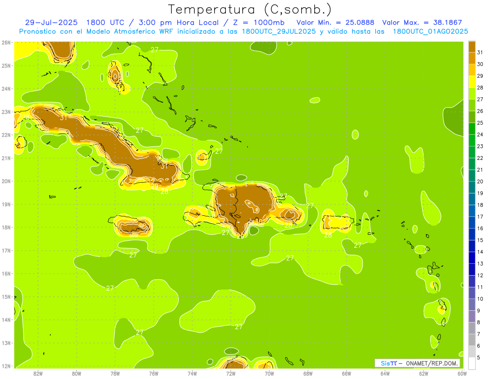Click the "16N" latitude label

coord(6,274)
